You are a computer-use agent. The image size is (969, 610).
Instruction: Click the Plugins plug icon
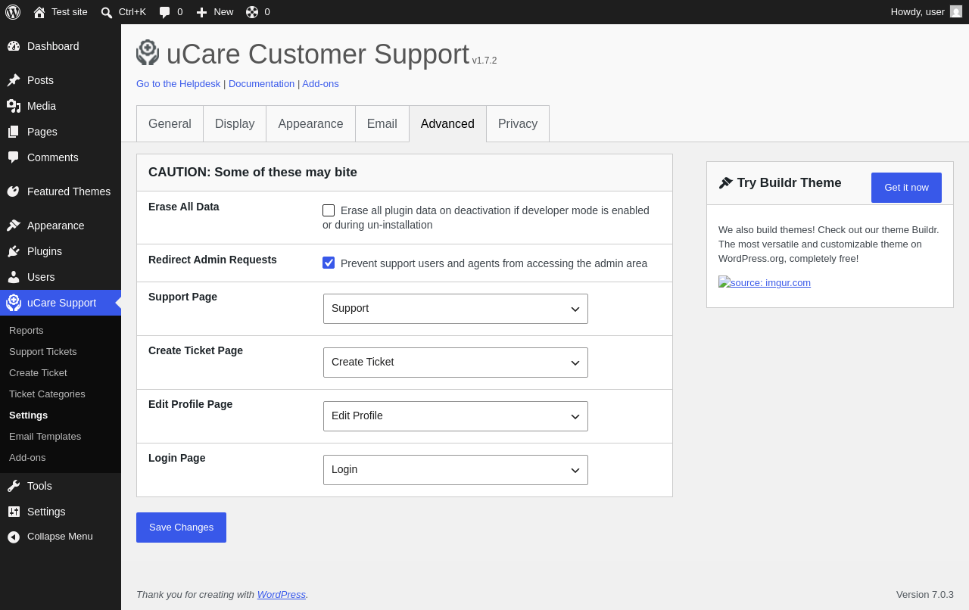pos(14,251)
